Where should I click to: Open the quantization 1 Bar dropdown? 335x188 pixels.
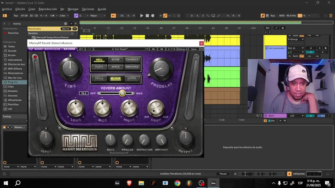tap(64, 16)
